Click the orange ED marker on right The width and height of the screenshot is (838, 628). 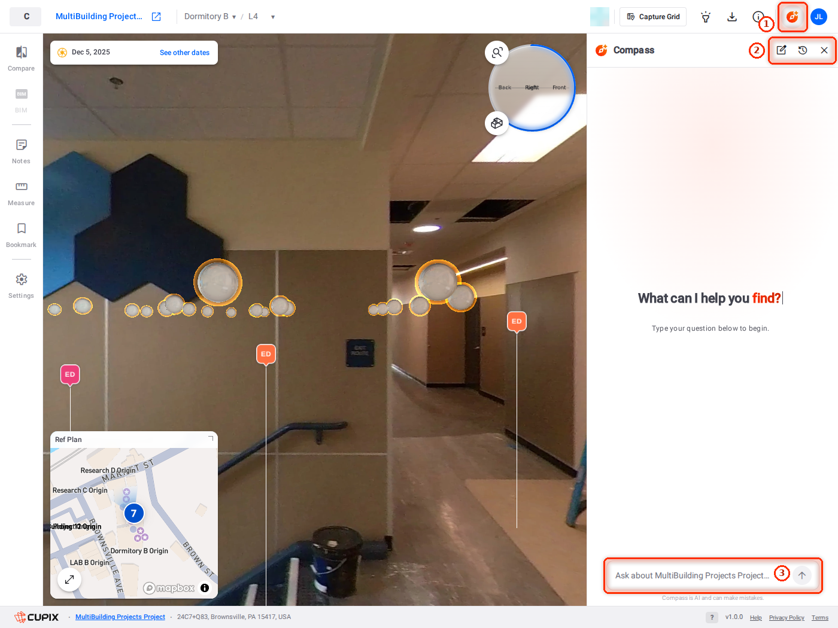click(517, 321)
